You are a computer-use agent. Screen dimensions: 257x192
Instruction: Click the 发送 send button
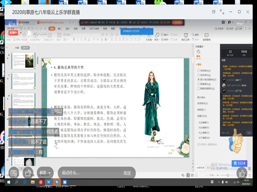pyautogui.click(x=127, y=173)
